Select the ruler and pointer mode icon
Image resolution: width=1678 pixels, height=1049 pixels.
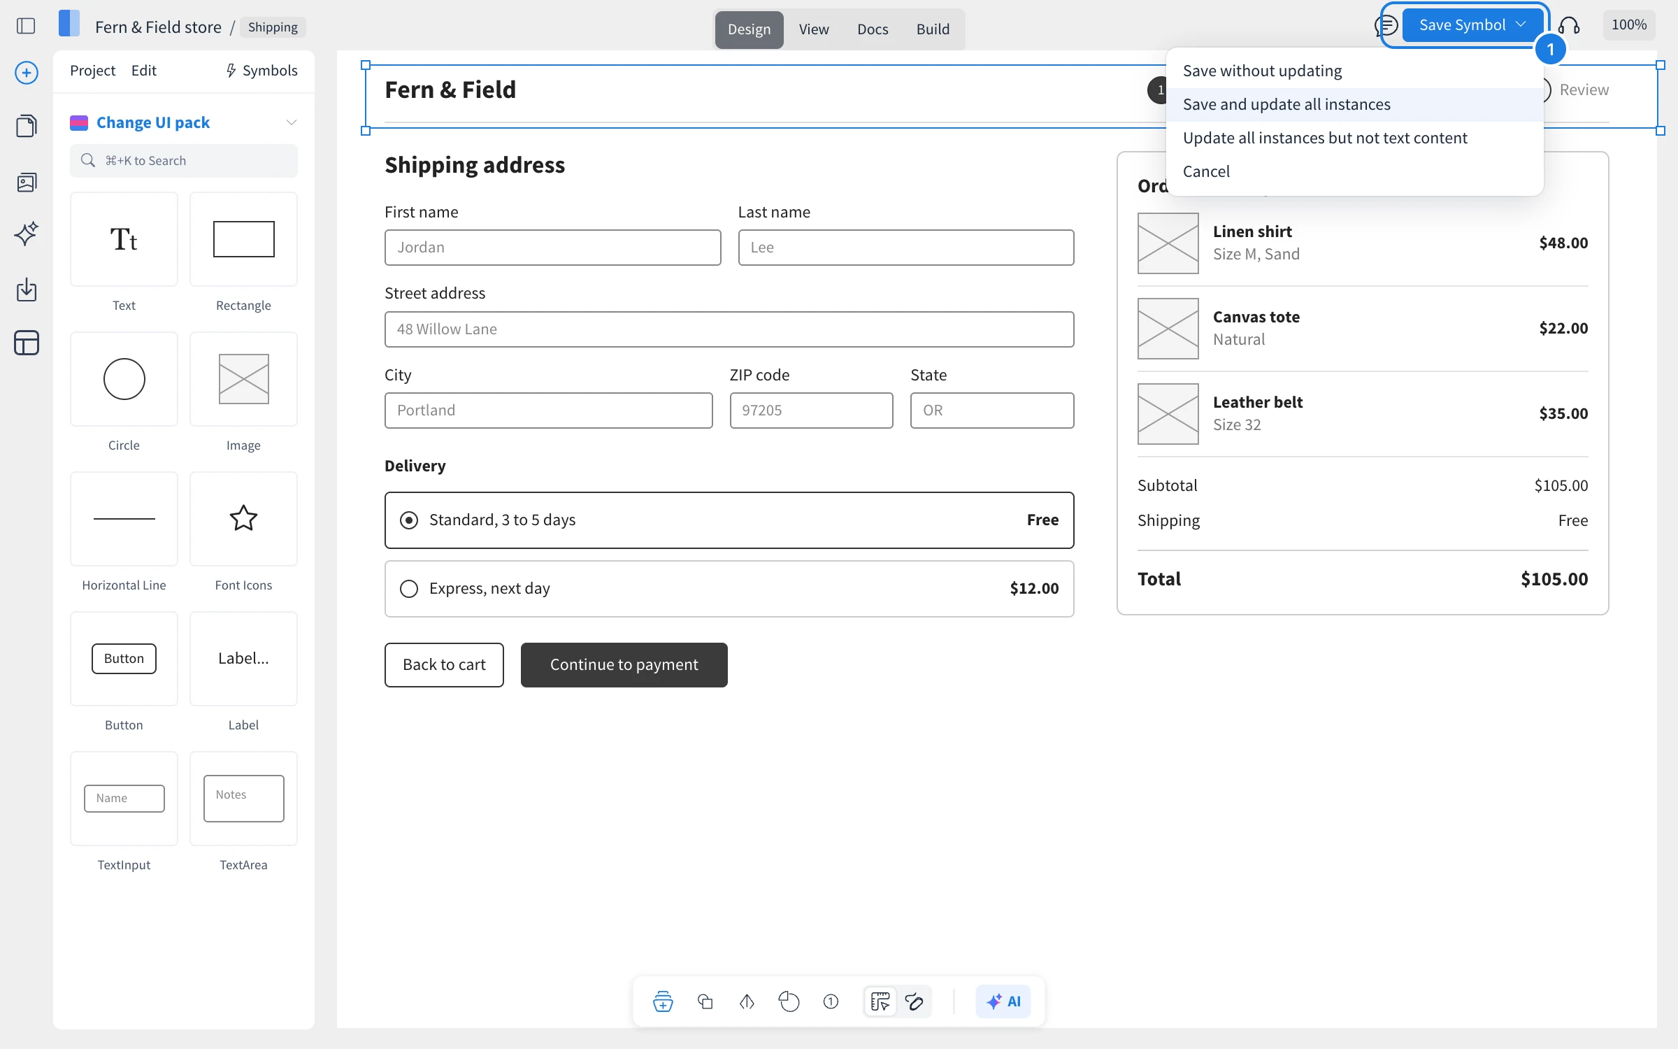(x=880, y=1001)
